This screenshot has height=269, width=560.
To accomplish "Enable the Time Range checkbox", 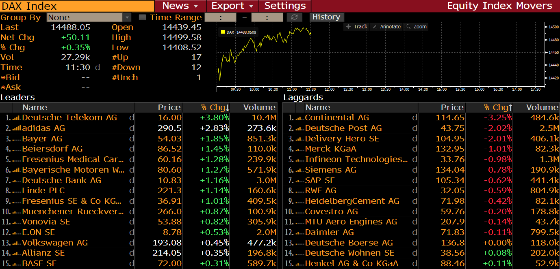I will (x=142, y=17).
